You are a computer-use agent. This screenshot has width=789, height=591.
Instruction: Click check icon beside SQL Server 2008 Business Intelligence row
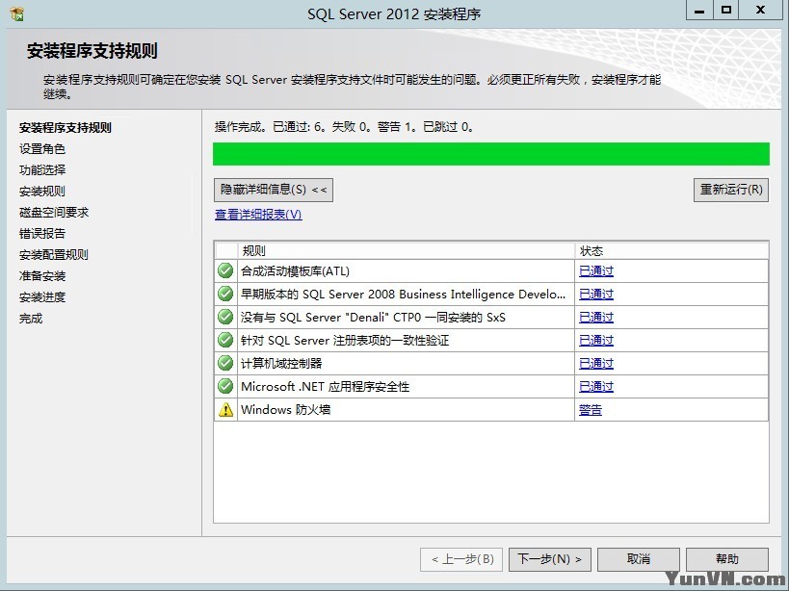tap(225, 294)
